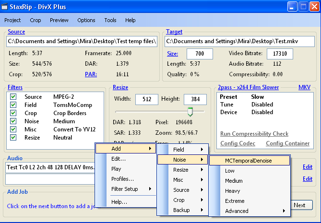The height and width of the screenshot is (223, 321).
Task: Expand the Source submenu entry
Action: point(183,190)
